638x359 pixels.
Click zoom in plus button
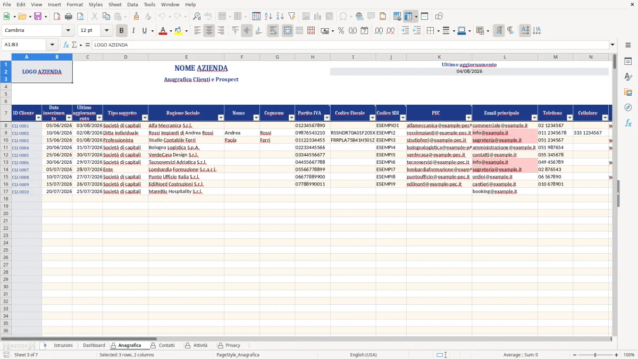tap(617, 355)
